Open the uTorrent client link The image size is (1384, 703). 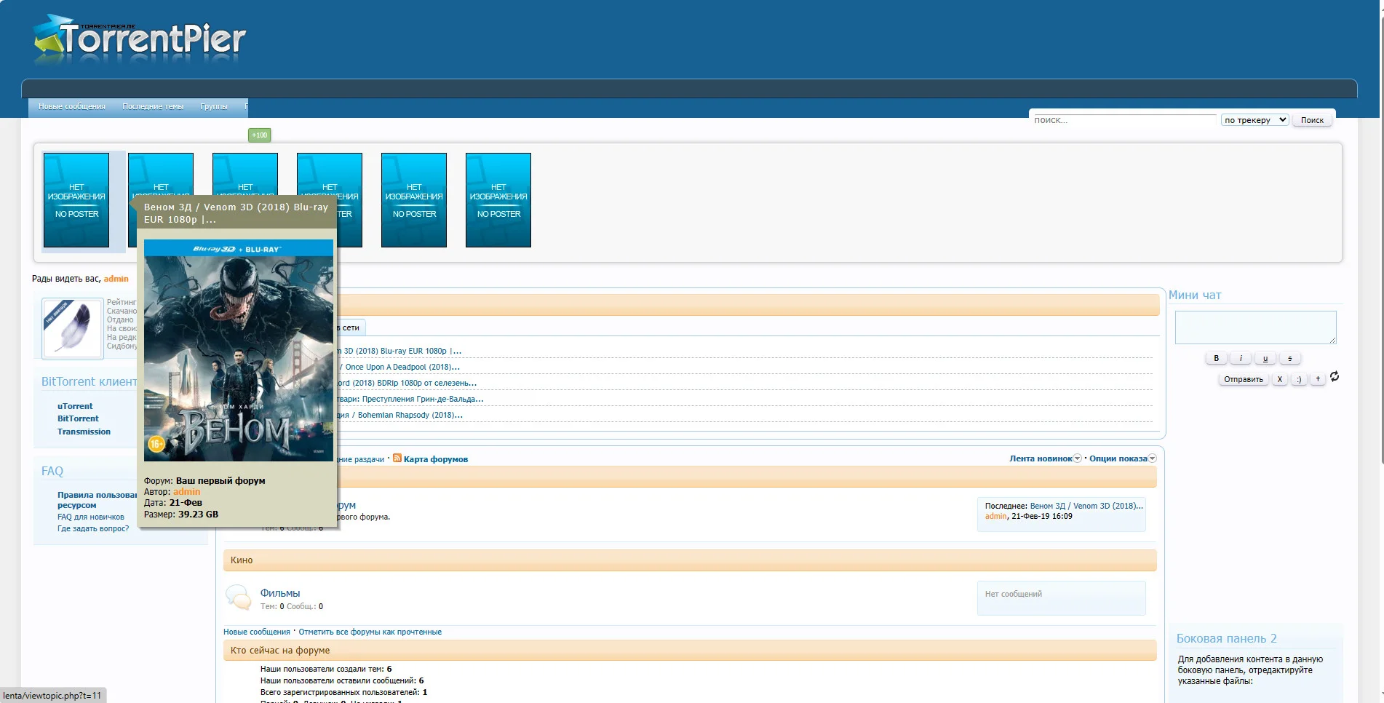tap(75, 406)
